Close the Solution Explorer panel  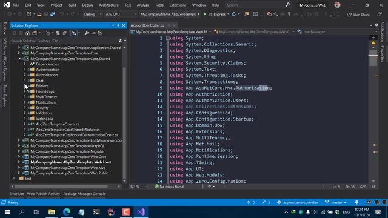click(124, 25)
